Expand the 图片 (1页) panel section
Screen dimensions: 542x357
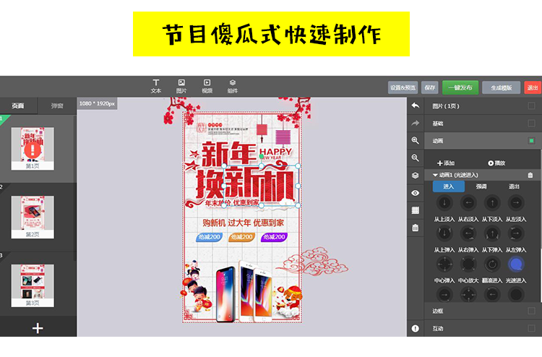tap(477, 106)
